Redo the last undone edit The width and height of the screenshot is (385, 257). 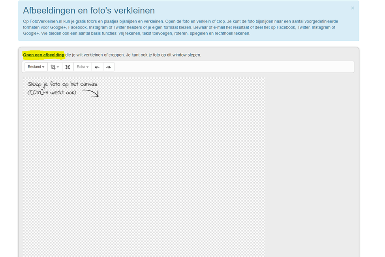click(109, 67)
